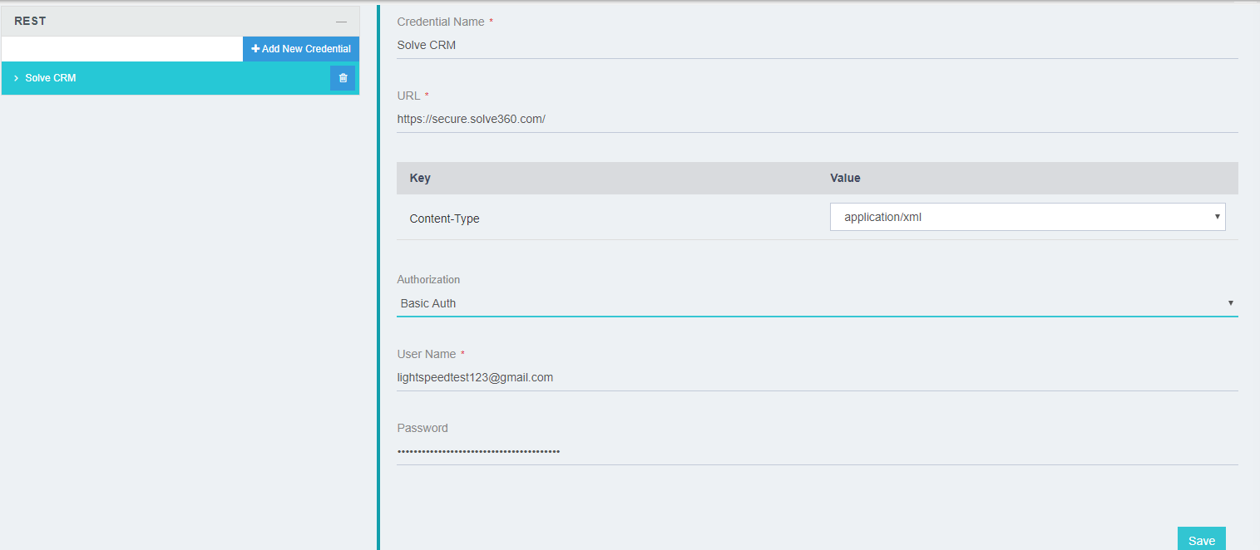1260x550 pixels.
Task: Open the Content-Type value dropdown
Action: pyautogui.click(x=1027, y=217)
